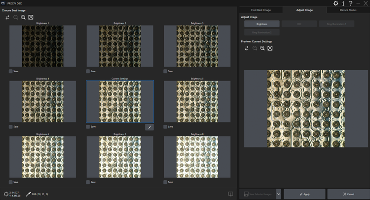Check the Save box under Brightness 1
This screenshot has height=200, width=370.
point(11,71)
